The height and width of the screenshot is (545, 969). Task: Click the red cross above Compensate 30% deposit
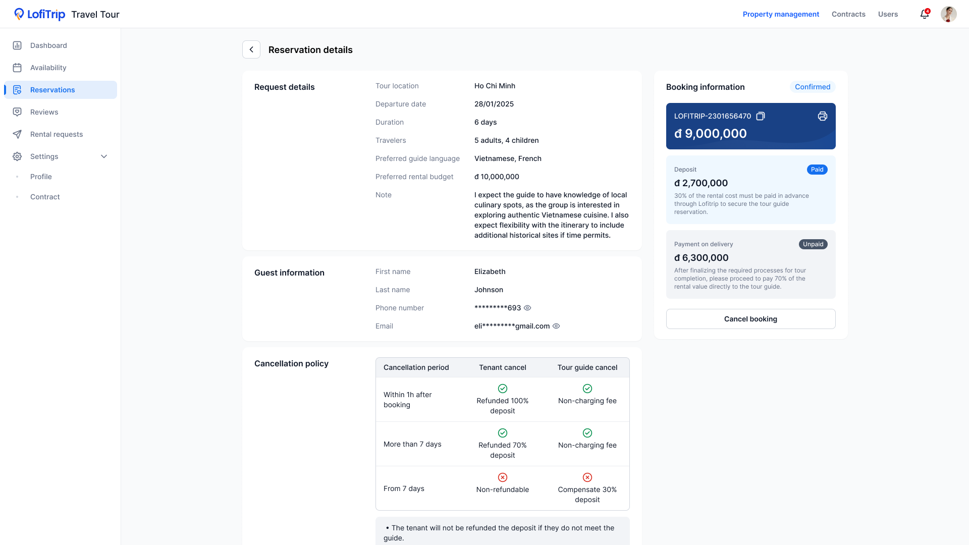pos(587,477)
